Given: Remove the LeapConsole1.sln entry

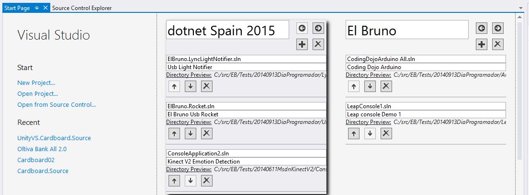Looking at the screenshot, I should pyautogui.click(x=386, y=133).
